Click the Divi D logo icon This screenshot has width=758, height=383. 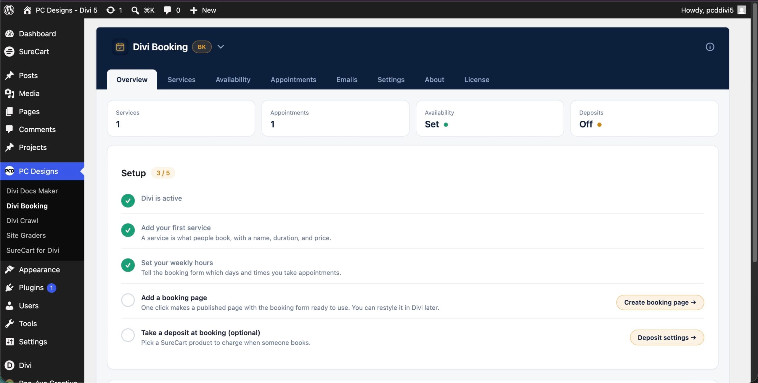pos(9,365)
